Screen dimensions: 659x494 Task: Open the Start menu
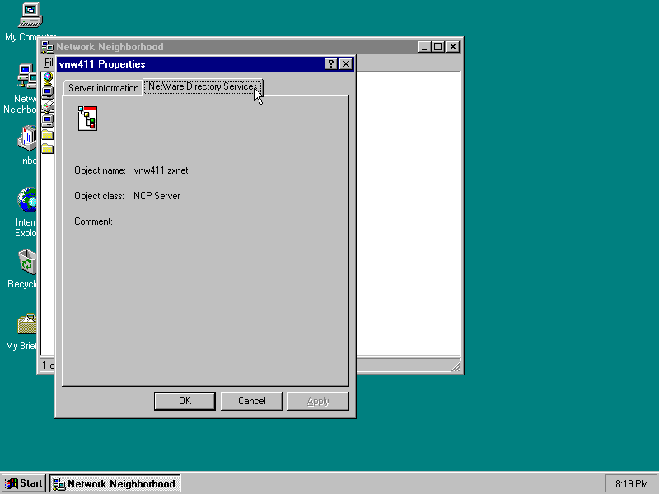tap(25, 483)
